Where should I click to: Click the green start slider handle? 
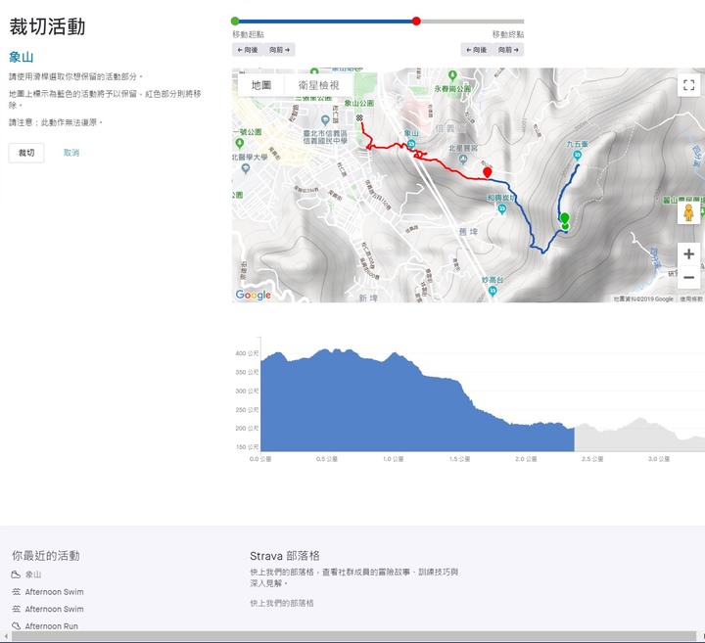235,22
